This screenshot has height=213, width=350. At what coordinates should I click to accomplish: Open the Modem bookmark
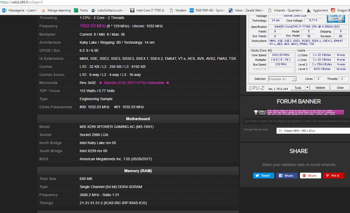click(178, 10)
